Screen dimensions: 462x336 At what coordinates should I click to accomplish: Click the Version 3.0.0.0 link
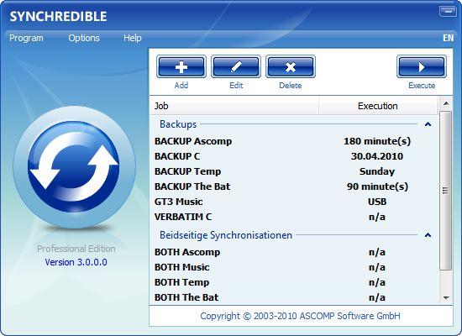(x=76, y=262)
